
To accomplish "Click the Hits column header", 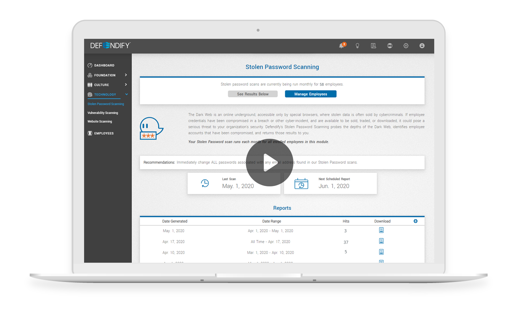I will coord(346,221).
